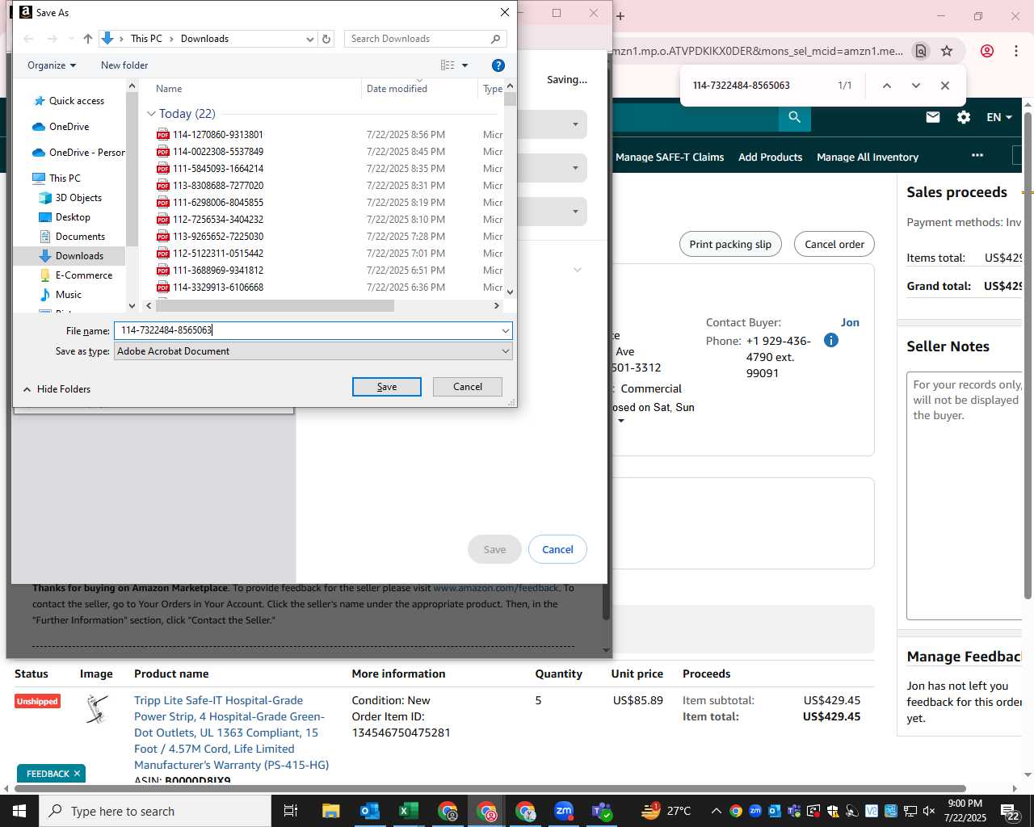Image resolution: width=1034 pixels, height=827 pixels.
Task: Open Quick access in navigation pane
Action: (x=76, y=101)
